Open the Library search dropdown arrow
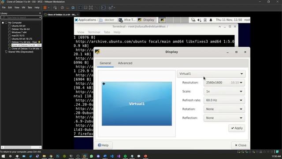 click(40, 18)
